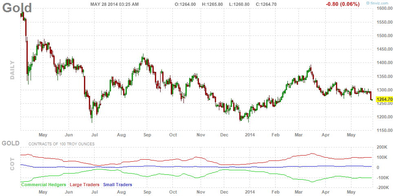Click the high value H:1265.80
The height and width of the screenshot is (196, 393).
[x=212, y=4]
